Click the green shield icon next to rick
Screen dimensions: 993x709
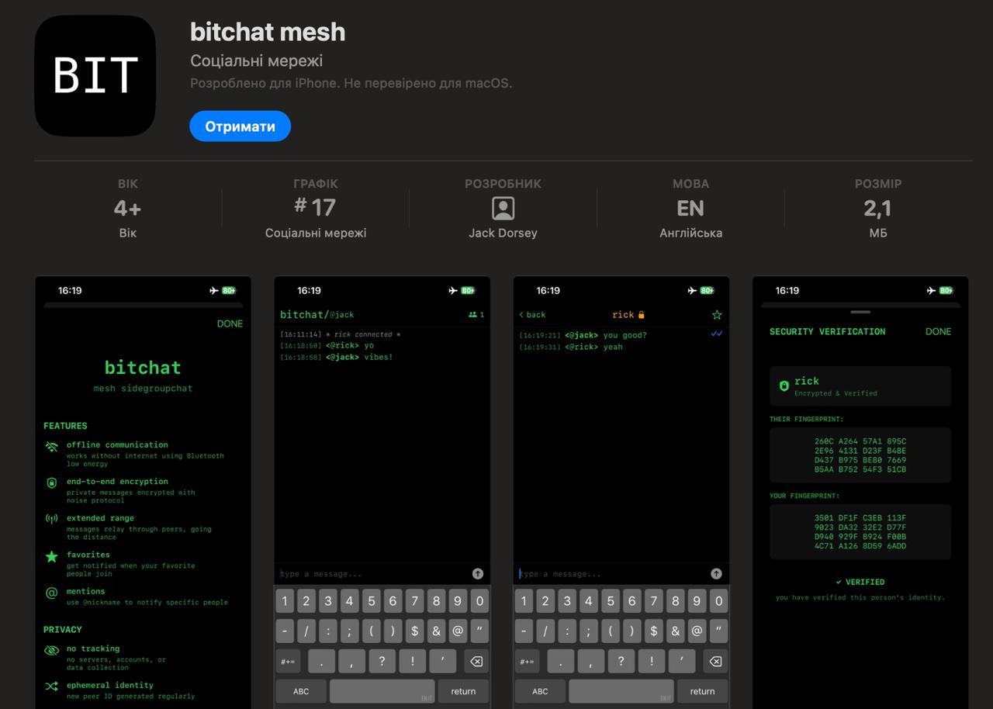[784, 386]
